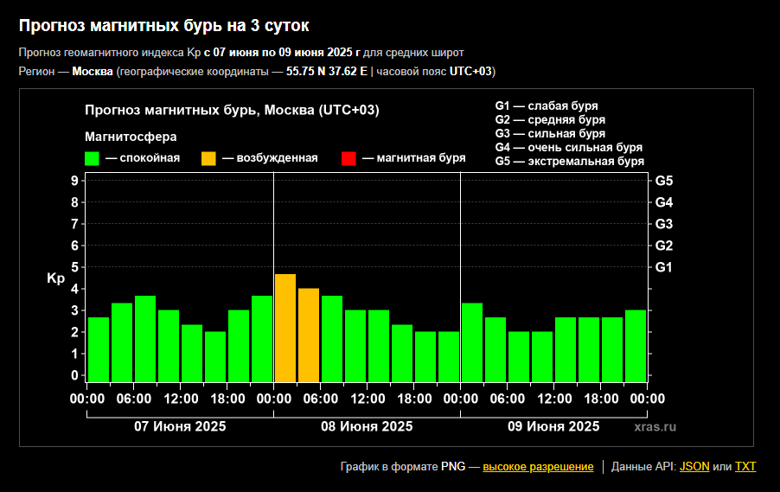The width and height of the screenshot is (780, 492).
Task: Click the 09 Июня 2025 date label
Action: 553,426
